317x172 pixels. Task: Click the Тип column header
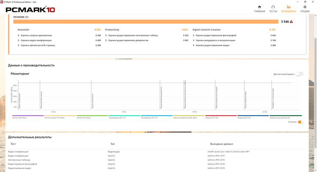click(113, 144)
